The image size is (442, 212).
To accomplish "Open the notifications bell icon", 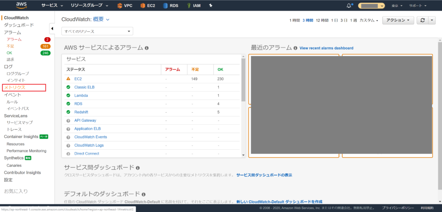I will 349,6.
